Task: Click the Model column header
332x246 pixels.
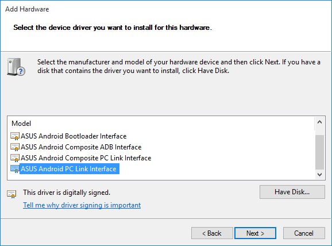Action: click(x=21, y=124)
